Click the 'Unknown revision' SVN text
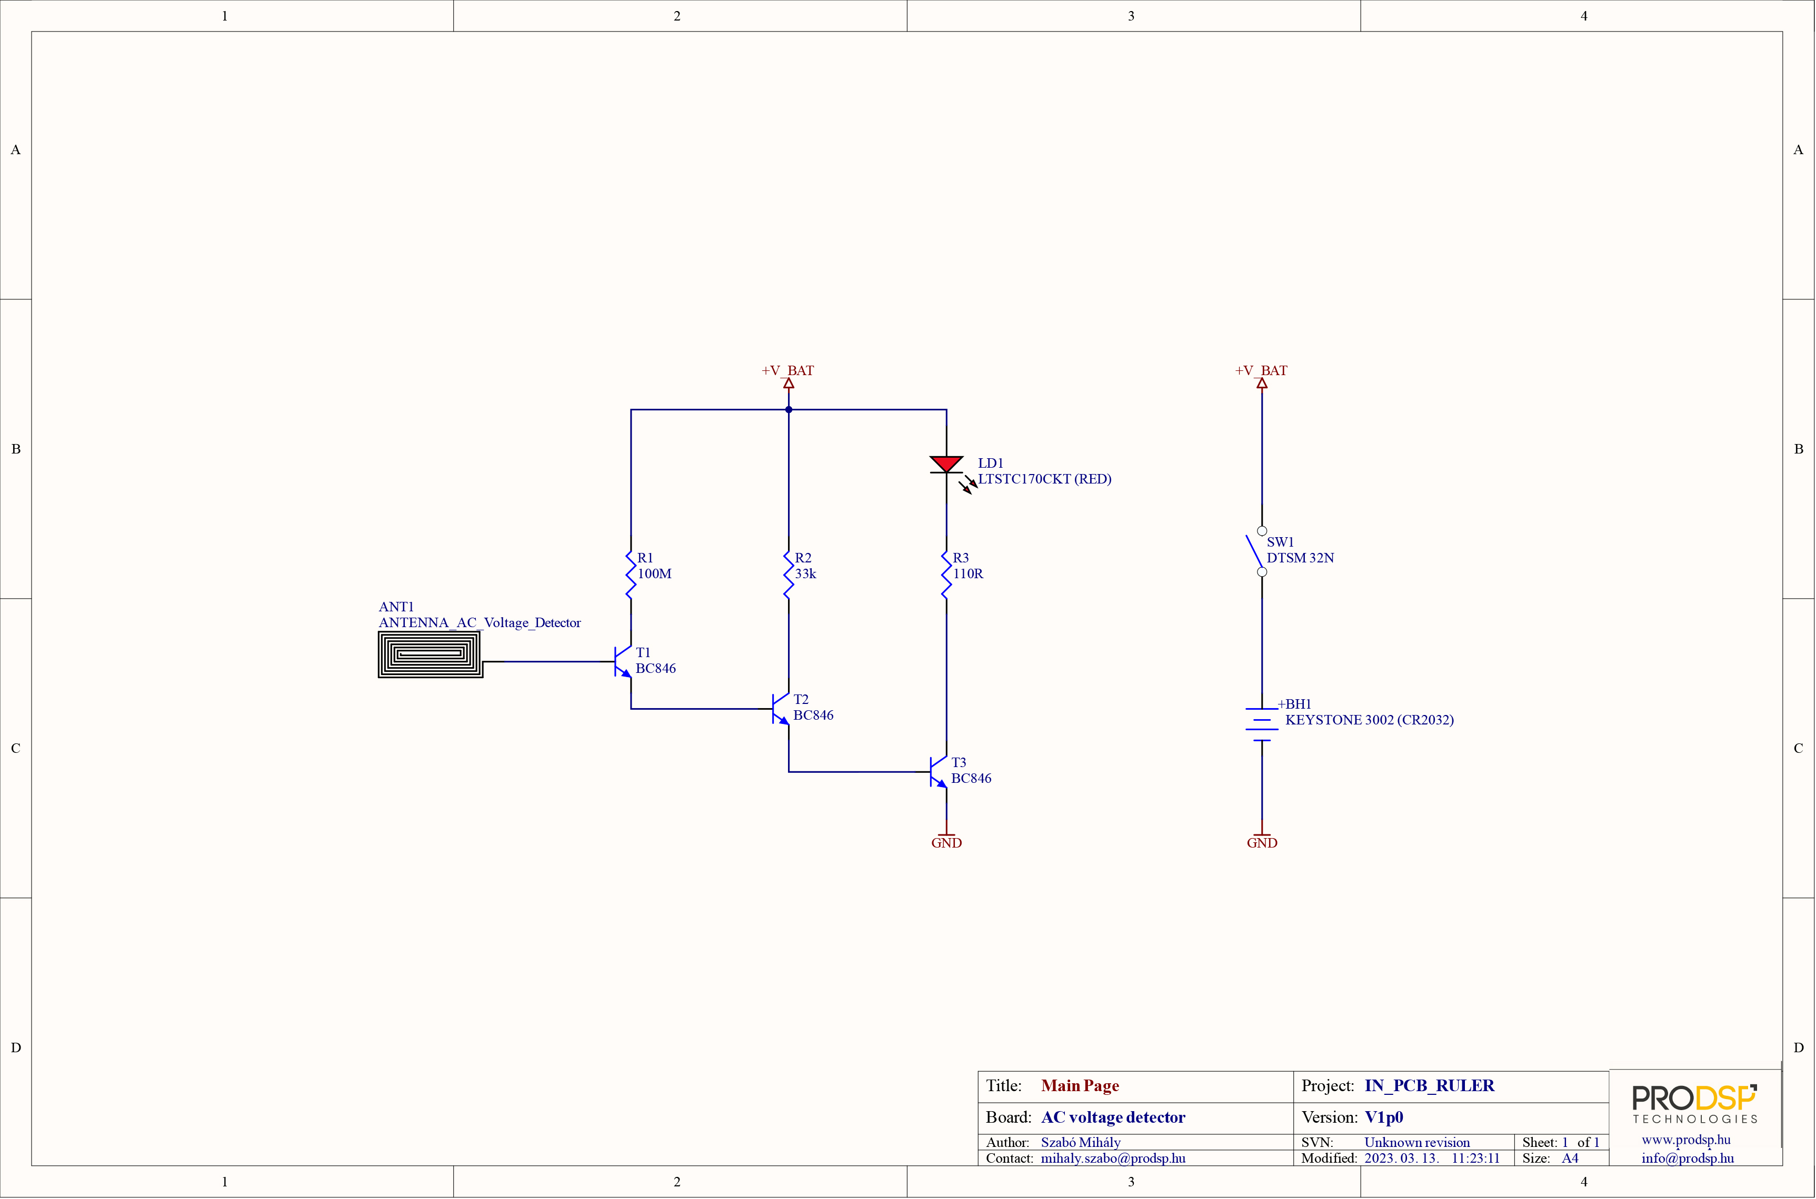Image resolution: width=1816 pixels, height=1199 pixels. (1416, 1142)
